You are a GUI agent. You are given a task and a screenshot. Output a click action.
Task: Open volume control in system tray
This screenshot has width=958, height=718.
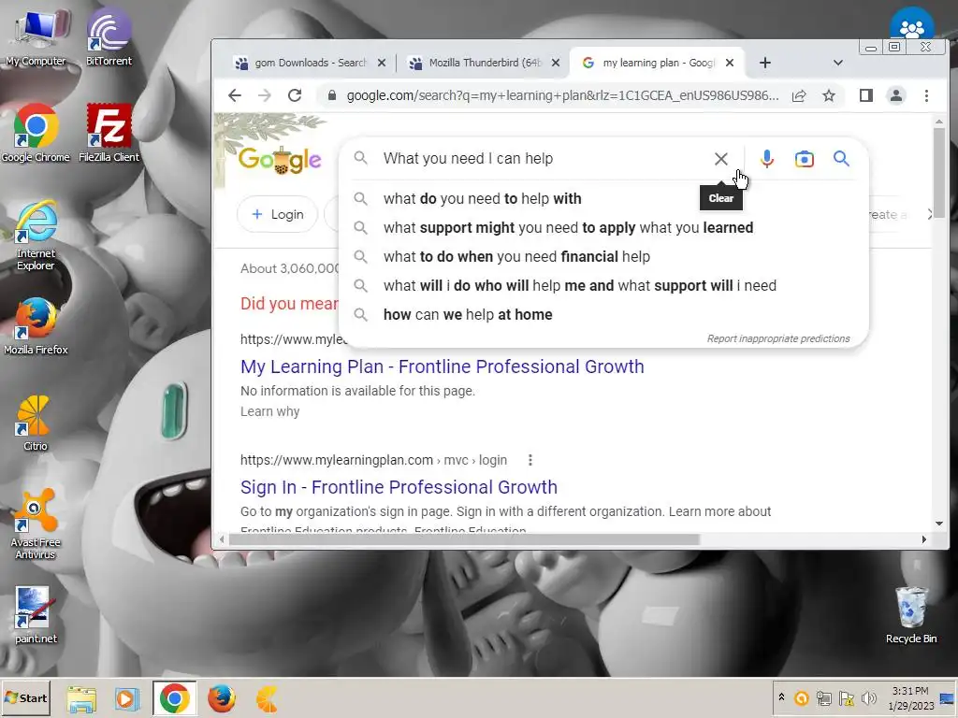point(868,697)
